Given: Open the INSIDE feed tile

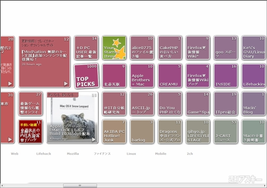Looking at the screenshot, I should tap(226, 76).
